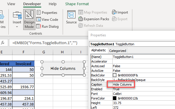Screen dimensions: 175x109
Task: Click the Font value Calibri
Action: pyautogui.click(x=117, y=94)
